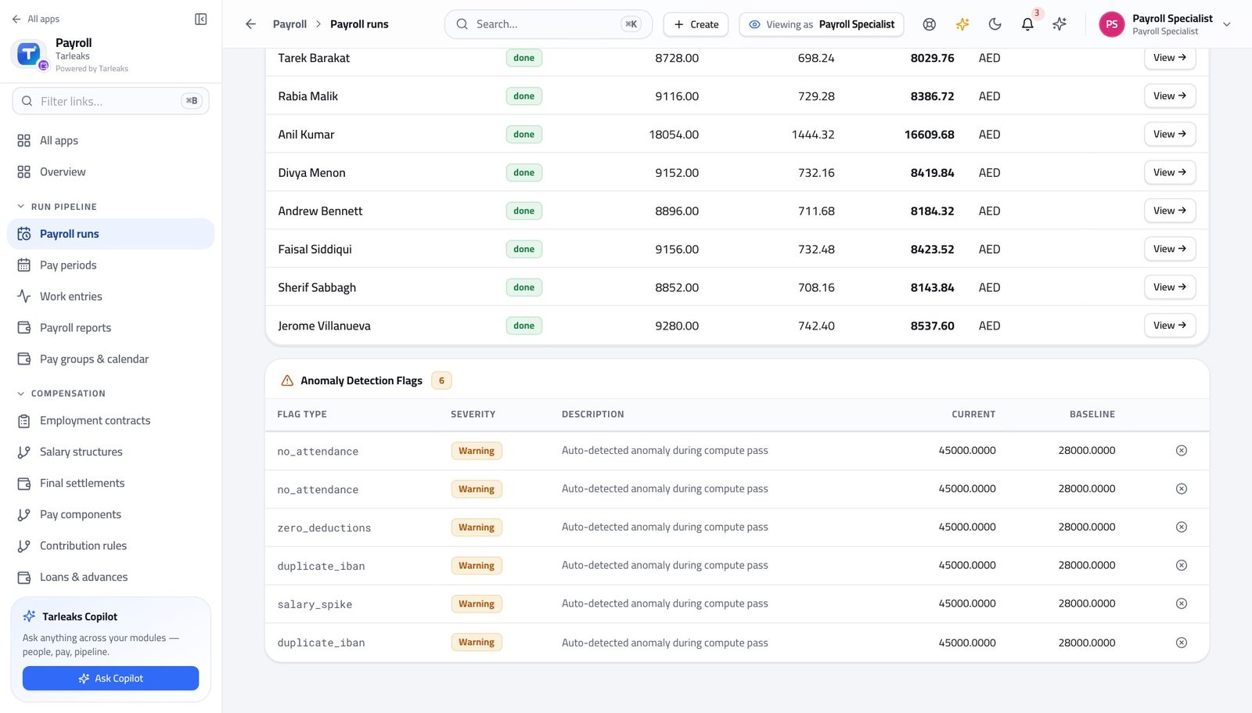
Task: Click the yellow sparkle icon
Action: [x=962, y=24]
